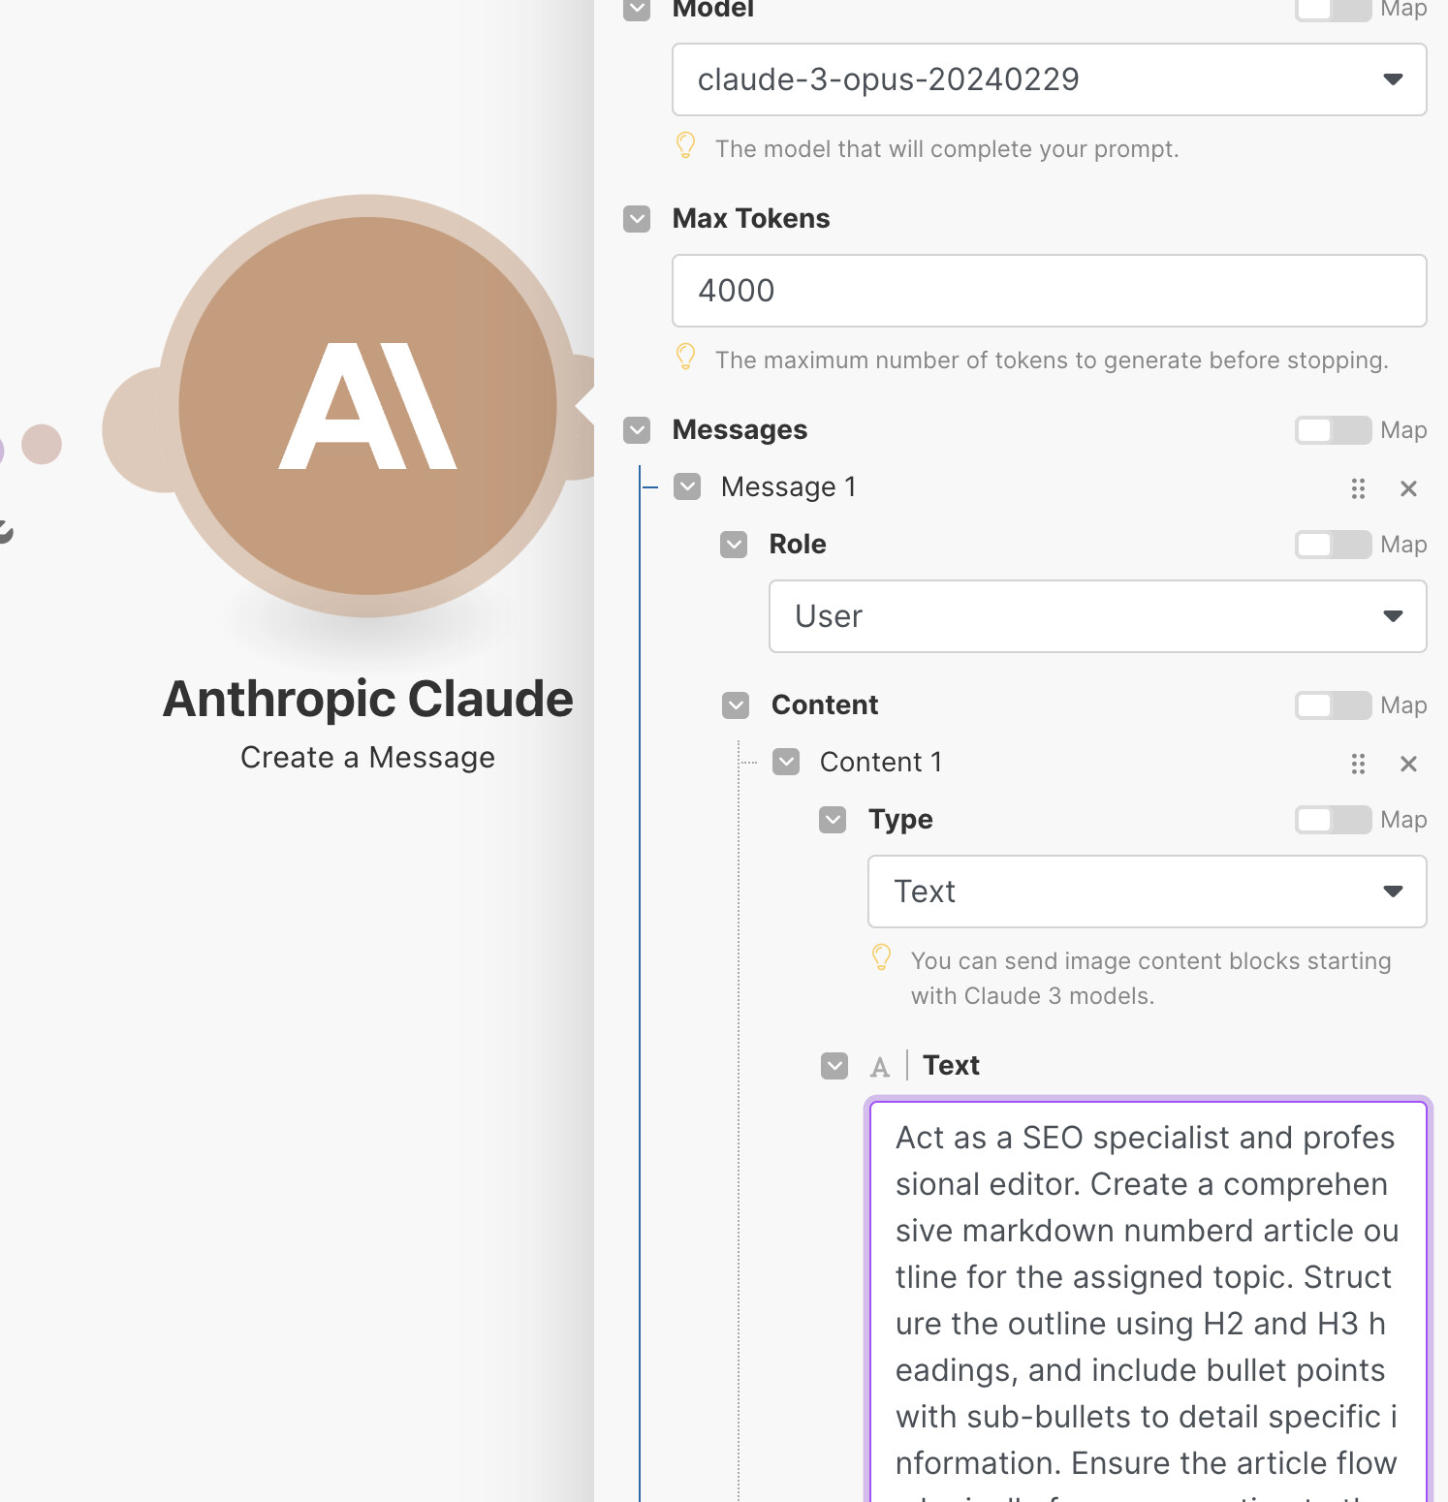Screen dimensions: 1448x1502
Task: Click the Create a Message subtitle
Action: coord(367,757)
